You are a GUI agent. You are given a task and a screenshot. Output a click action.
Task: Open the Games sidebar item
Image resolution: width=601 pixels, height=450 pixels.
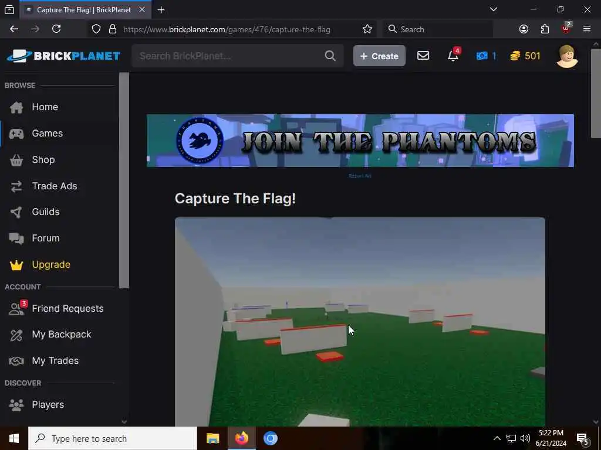click(59, 134)
